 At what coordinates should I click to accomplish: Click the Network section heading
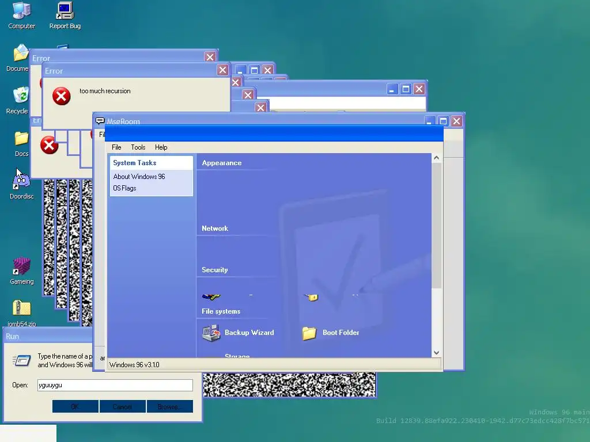[215, 228]
